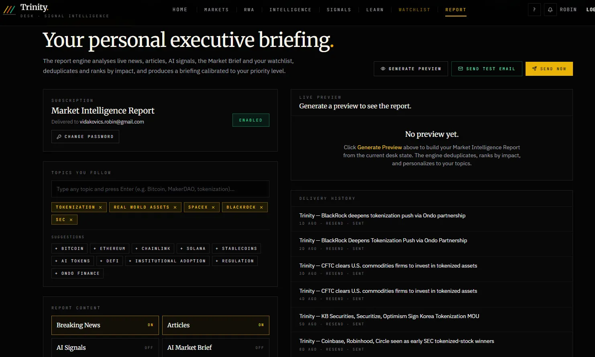This screenshot has width=595, height=357.
Task: Click the Send Now button
Action: point(549,69)
